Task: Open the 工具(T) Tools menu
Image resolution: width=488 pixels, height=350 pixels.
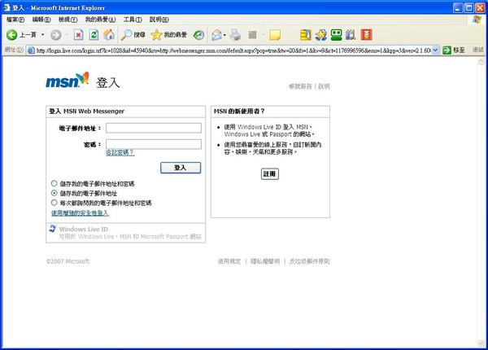Action: tap(133, 20)
